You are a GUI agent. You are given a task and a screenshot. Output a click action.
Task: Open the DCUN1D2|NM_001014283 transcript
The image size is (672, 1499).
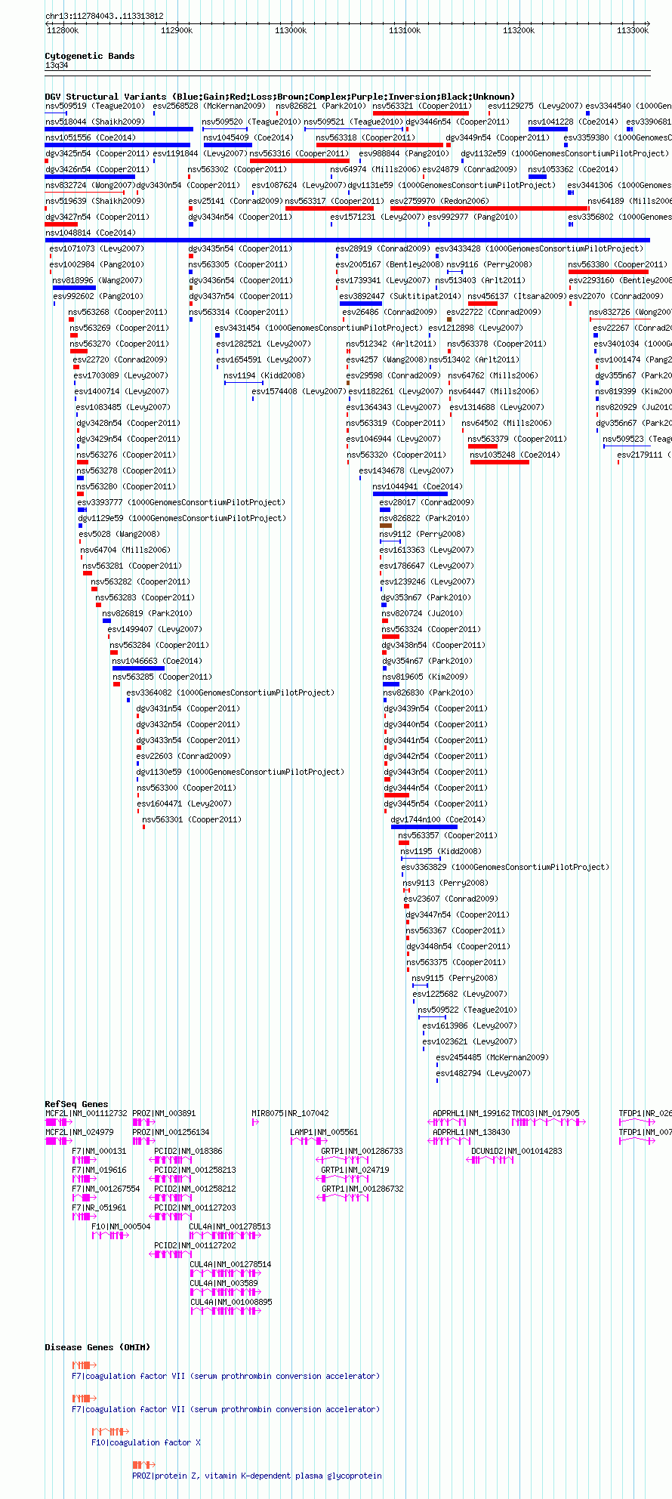point(517,1151)
